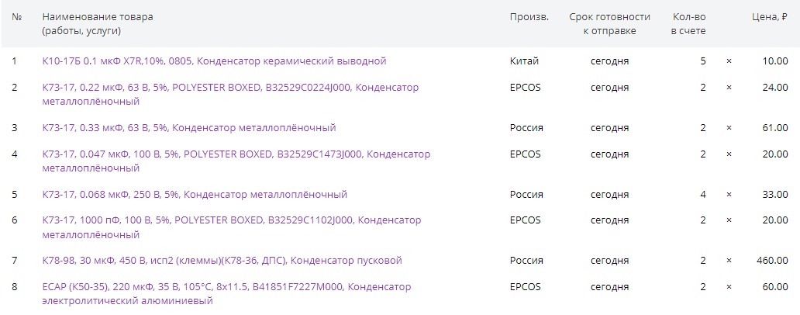Click the × symbol in row number 4

729,154
